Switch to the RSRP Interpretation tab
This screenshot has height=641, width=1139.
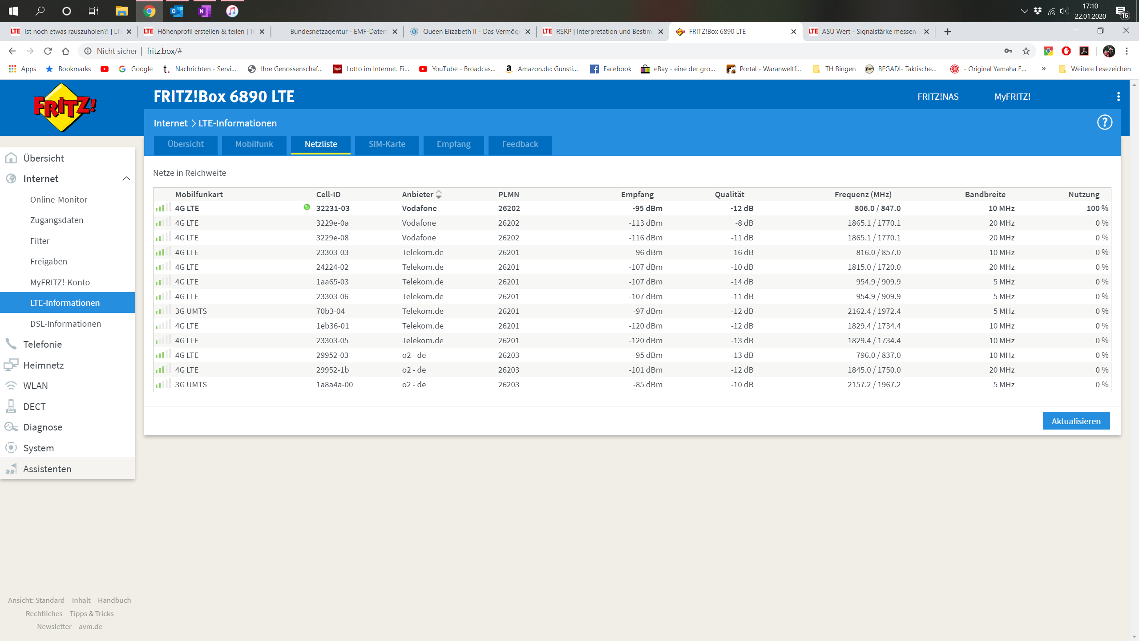(x=603, y=32)
